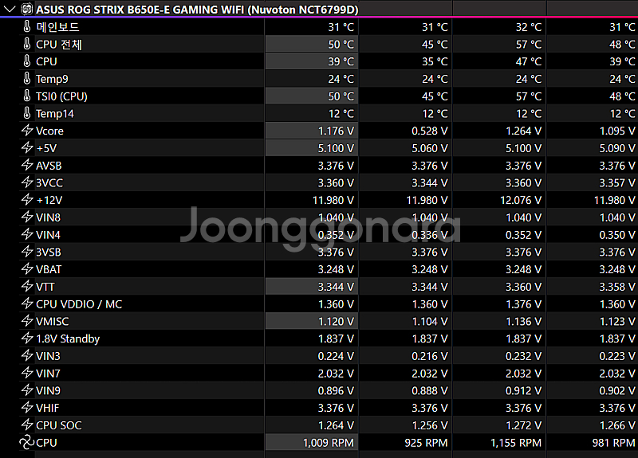Select the TSI0 (CPU) sensor label
This screenshot has height=458, width=638.
coord(61,96)
